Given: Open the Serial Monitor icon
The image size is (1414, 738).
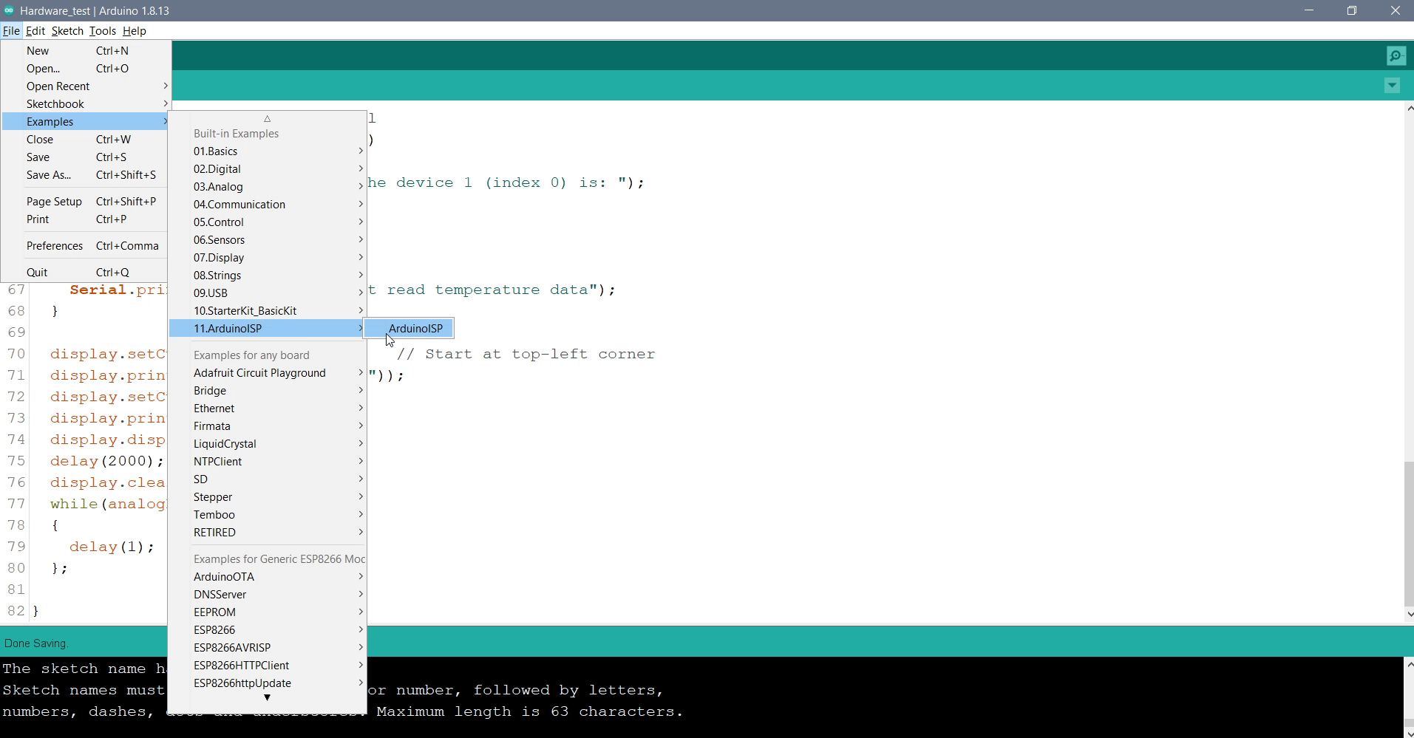Looking at the screenshot, I should (x=1396, y=56).
